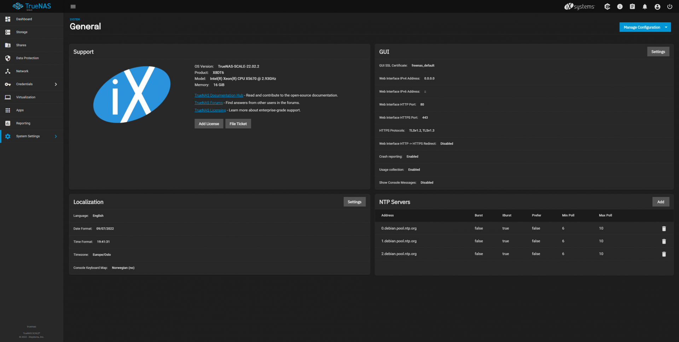Click the Burst column header
Screen dimensions: 679x342
[478, 215]
